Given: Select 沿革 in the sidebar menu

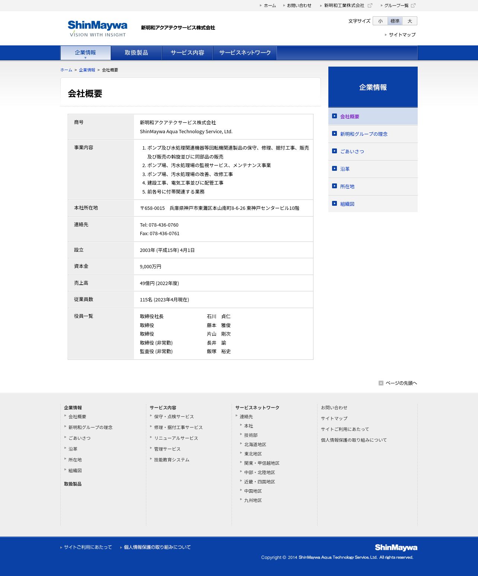Looking at the screenshot, I should tap(373, 169).
